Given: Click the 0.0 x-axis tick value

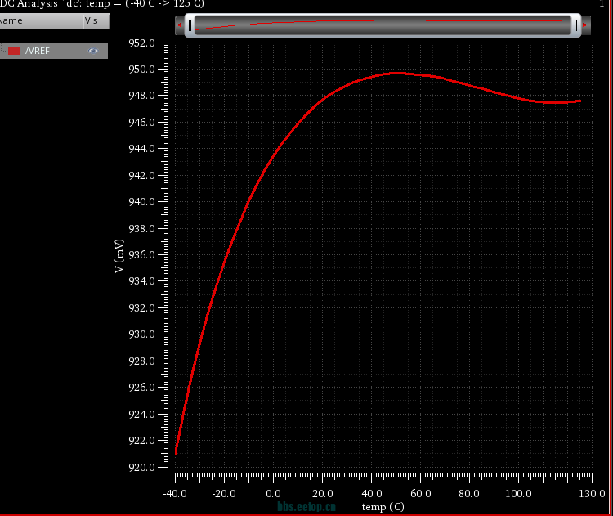Looking at the screenshot, I should pos(273,494).
